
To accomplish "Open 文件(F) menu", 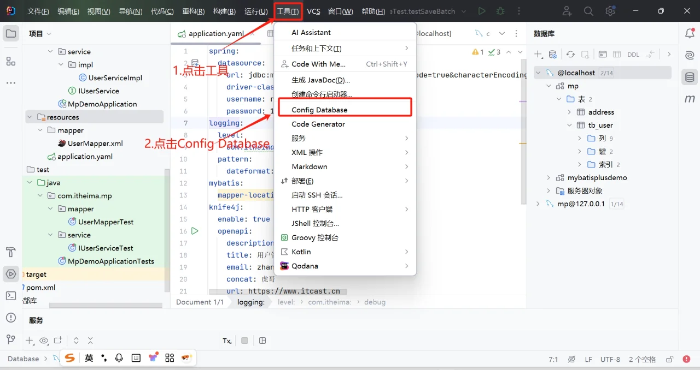I will 38,11.
